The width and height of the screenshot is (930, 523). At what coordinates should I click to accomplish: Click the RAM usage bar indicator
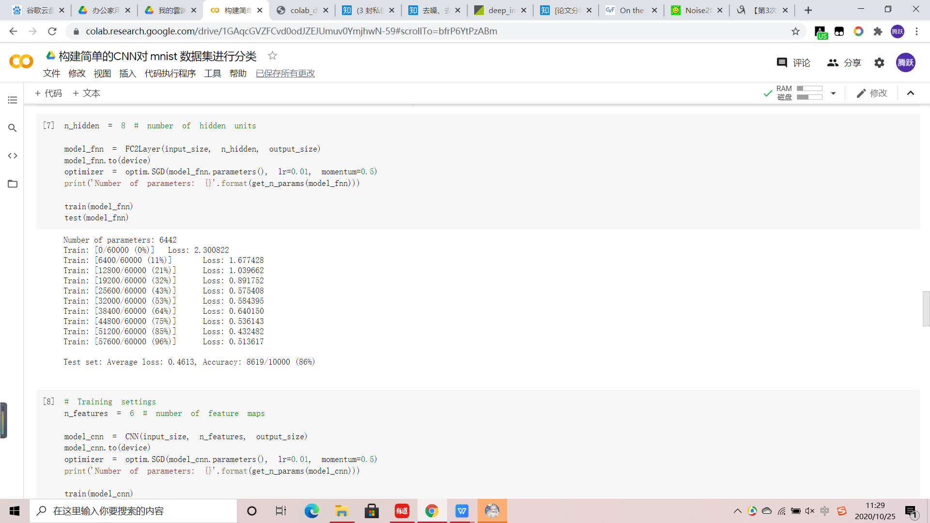(x=809, y=89)
